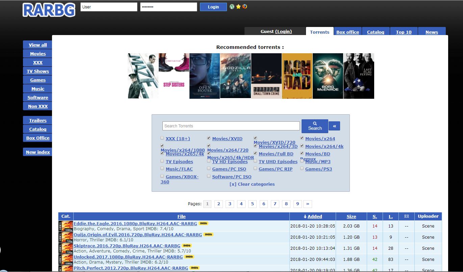This screenshot has width=463, height=272.
Task: Open IMDb badge for Eddie.the.Eagle torrent
Action: click(203, 223)
